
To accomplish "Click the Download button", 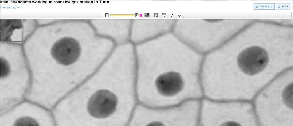I will click(264, 7).
